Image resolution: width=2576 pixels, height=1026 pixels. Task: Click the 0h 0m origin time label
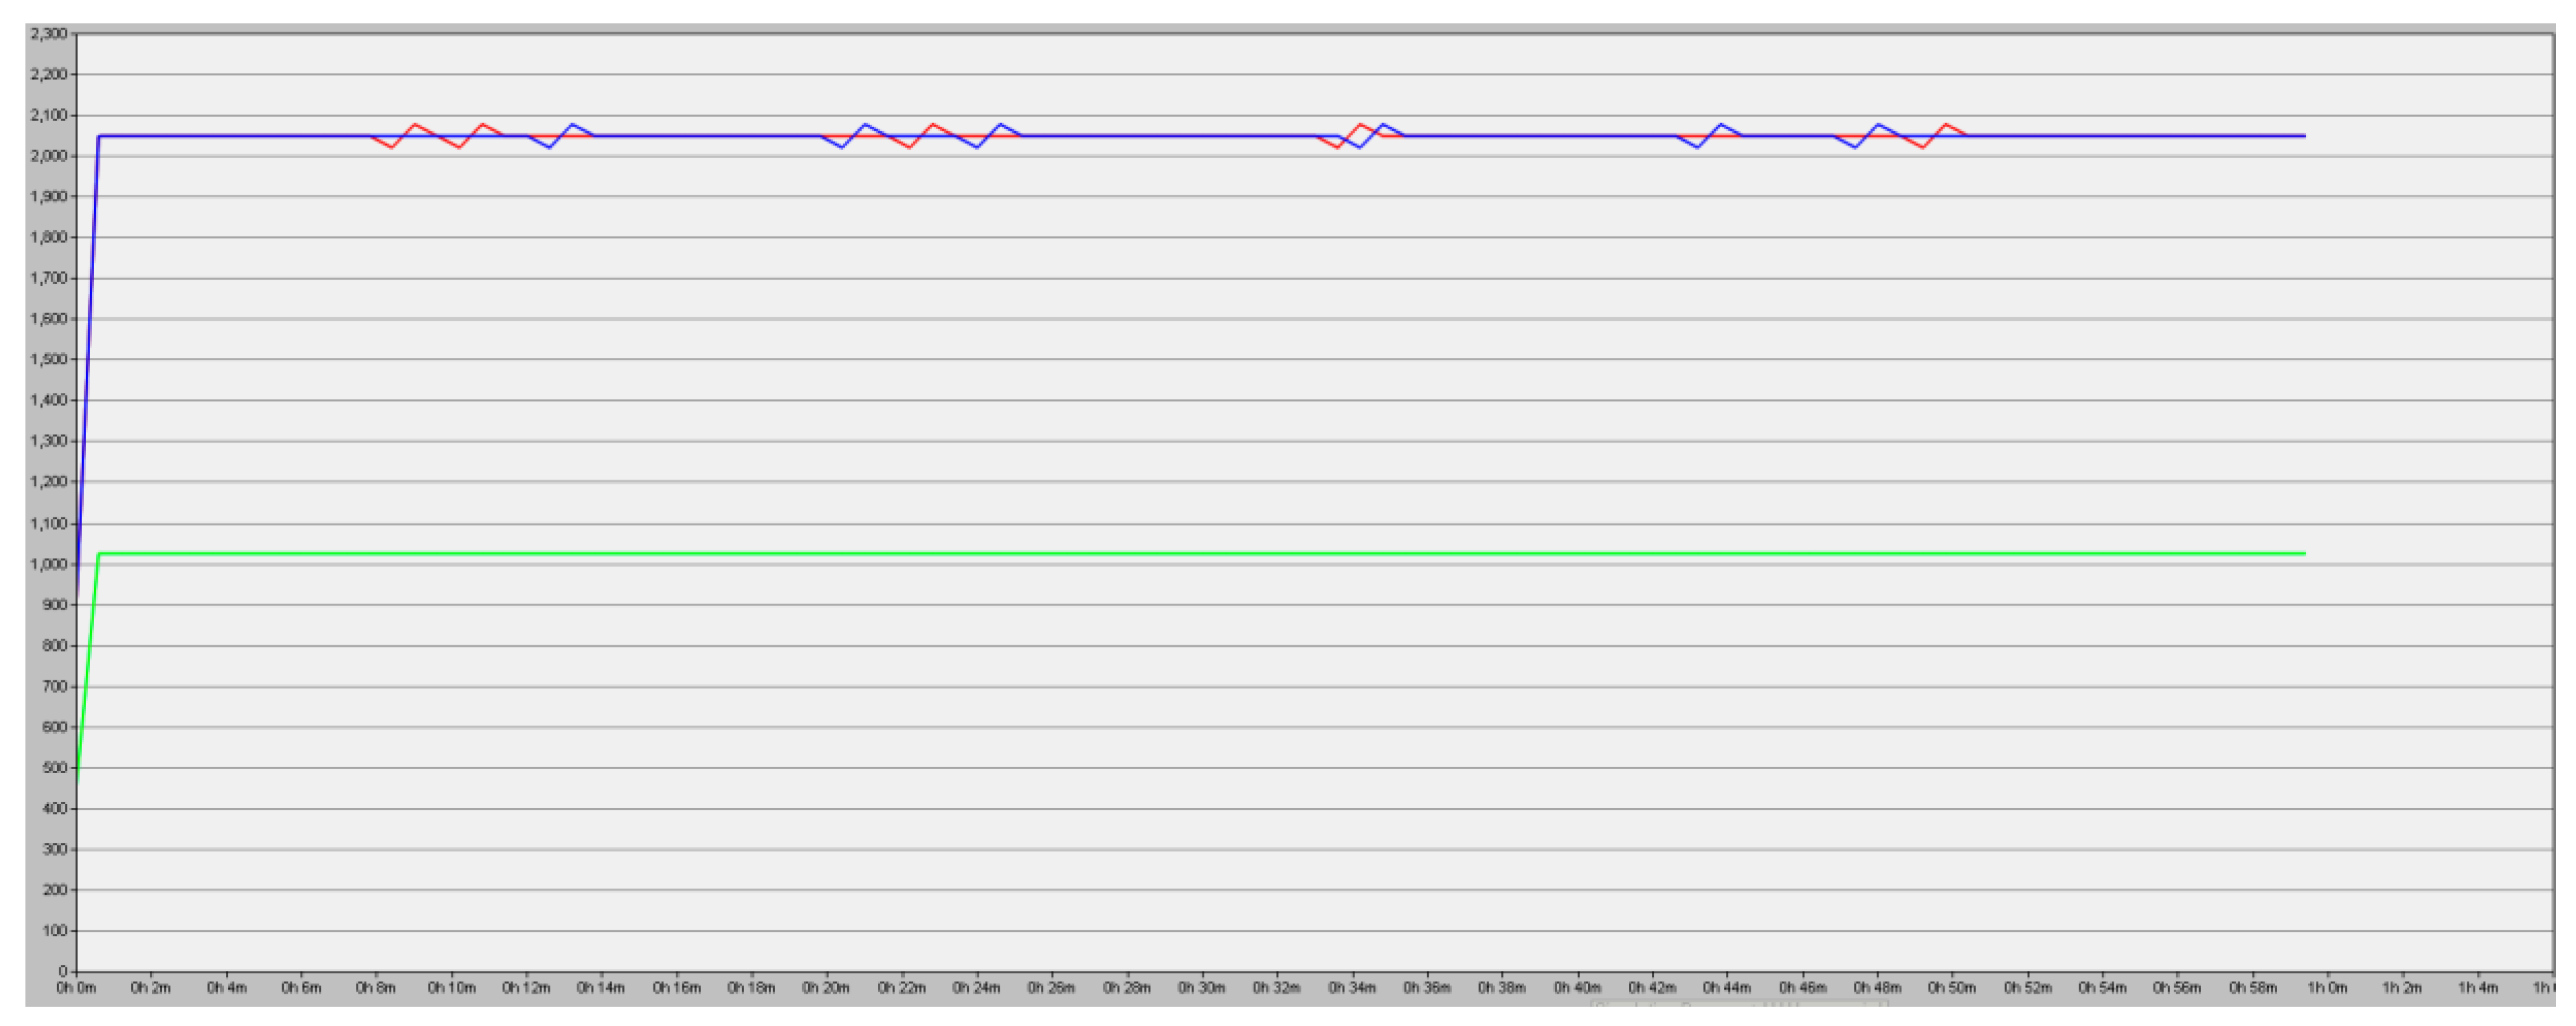click(76, 988)
